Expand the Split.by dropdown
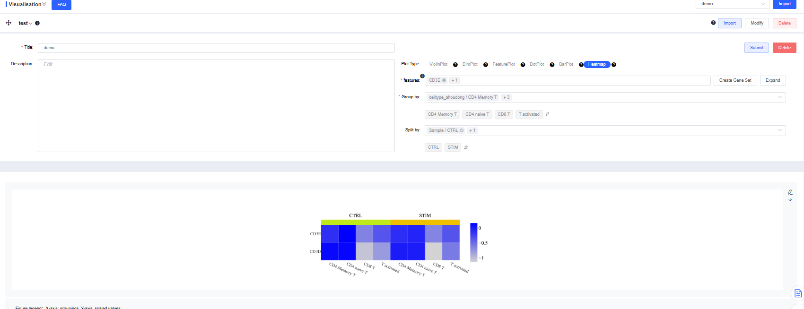 pos(779,130)
